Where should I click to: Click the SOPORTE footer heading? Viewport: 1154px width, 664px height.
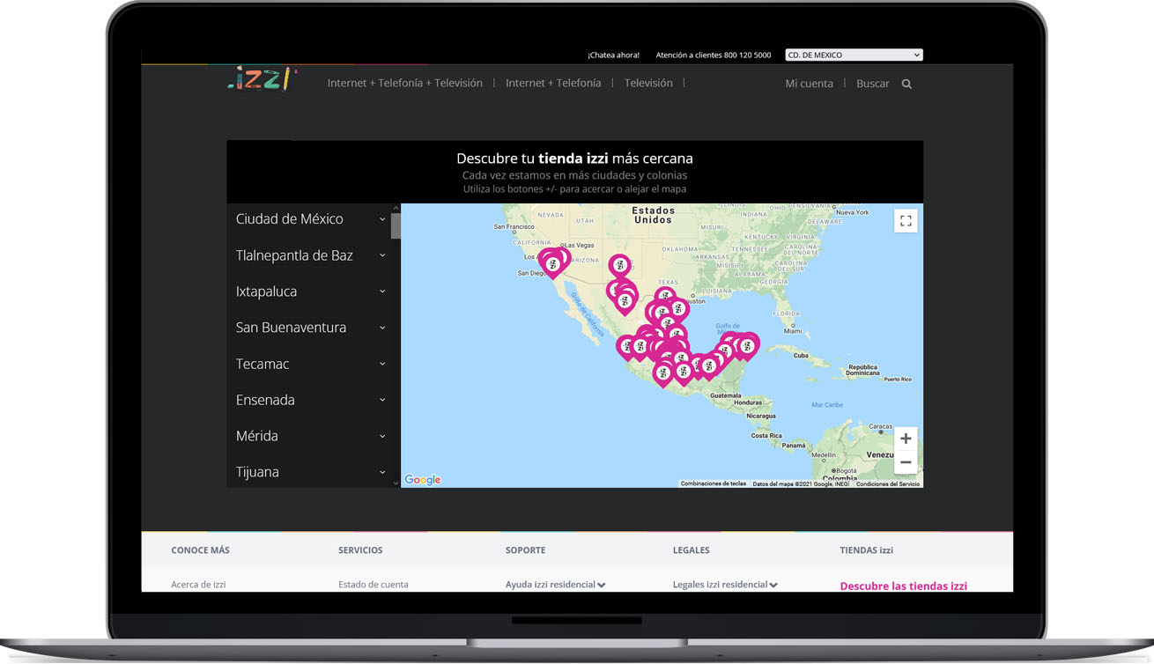[x=525, y=550]
